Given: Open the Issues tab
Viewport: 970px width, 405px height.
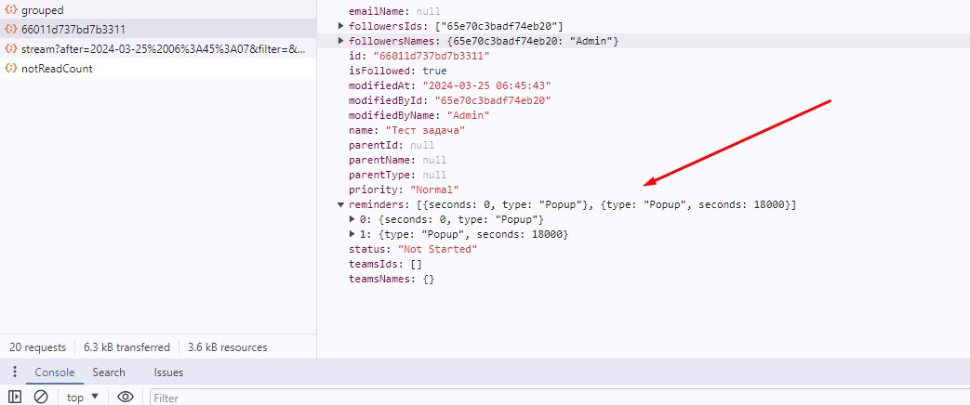Looking at the screenshot, I should coord(168,372).
